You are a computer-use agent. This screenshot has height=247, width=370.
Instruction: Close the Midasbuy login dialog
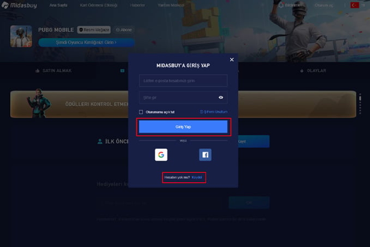(232, 60)
